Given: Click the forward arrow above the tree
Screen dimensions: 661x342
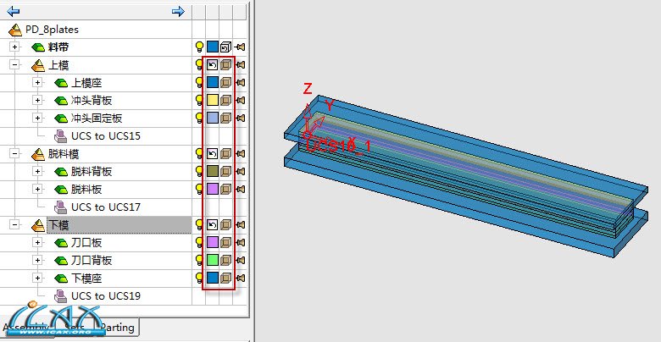Looking at the screenshot, I should (178, 11).
